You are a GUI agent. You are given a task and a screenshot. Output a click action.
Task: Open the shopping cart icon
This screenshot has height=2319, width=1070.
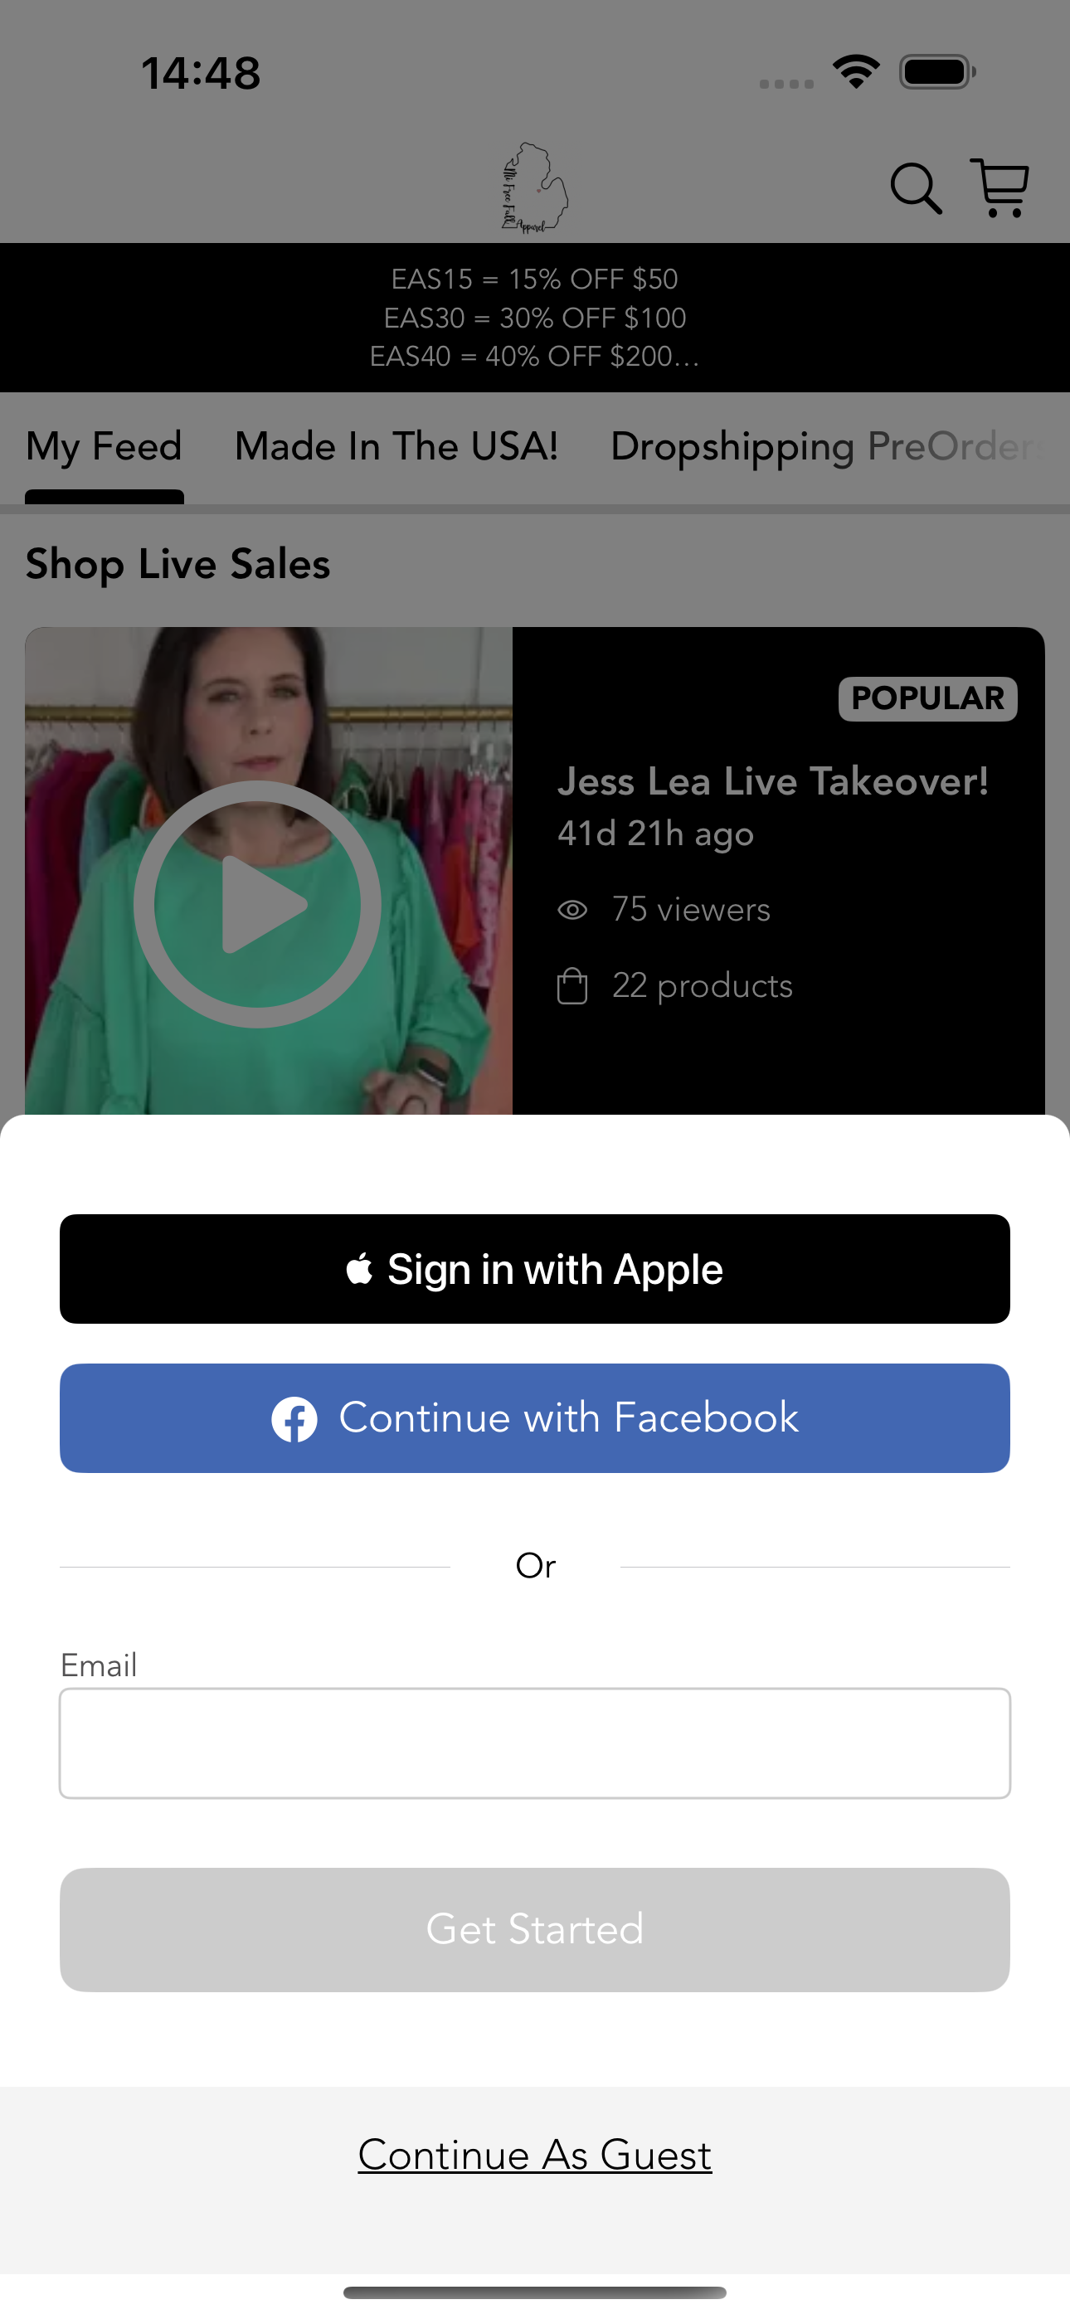pos(999,187)
